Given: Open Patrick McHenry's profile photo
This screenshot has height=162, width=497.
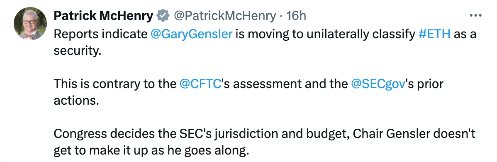Looking at the screenshot, I should [x=30, y=25].
